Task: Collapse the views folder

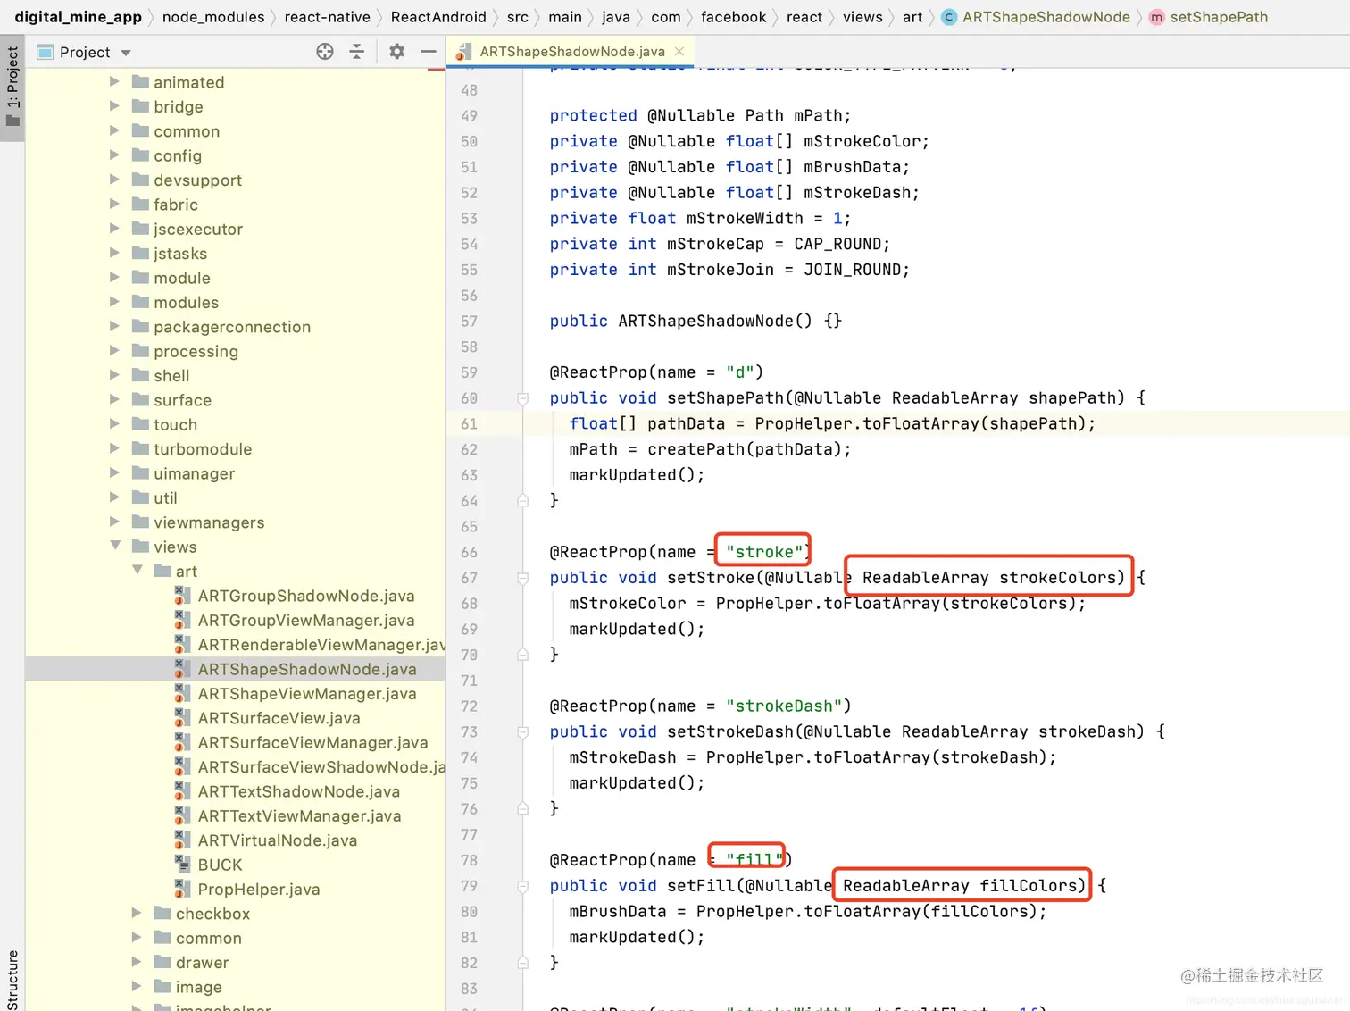Action: click(x=115, y=546)
